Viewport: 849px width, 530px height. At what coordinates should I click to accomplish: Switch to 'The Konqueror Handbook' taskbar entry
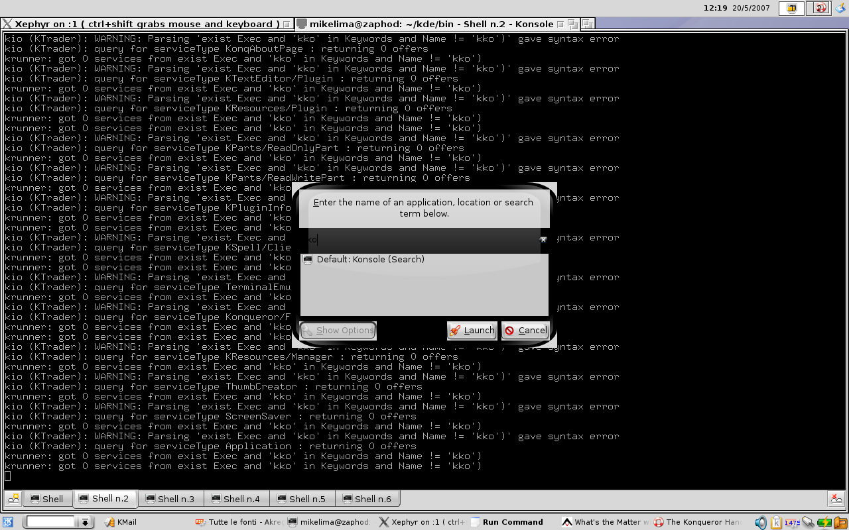point(698,522)
